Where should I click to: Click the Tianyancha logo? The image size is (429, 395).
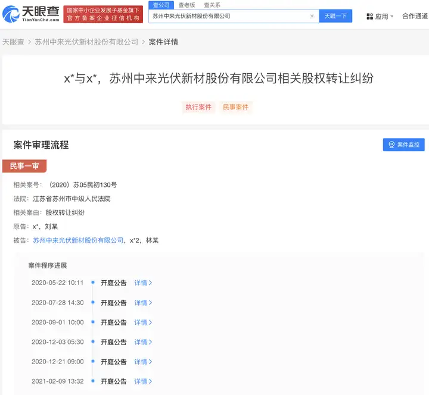(31, 14)
